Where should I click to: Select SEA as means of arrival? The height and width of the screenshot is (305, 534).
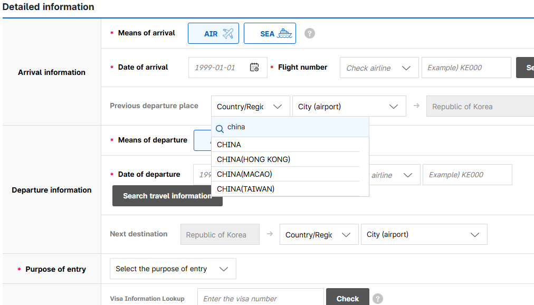click(270, 33)
